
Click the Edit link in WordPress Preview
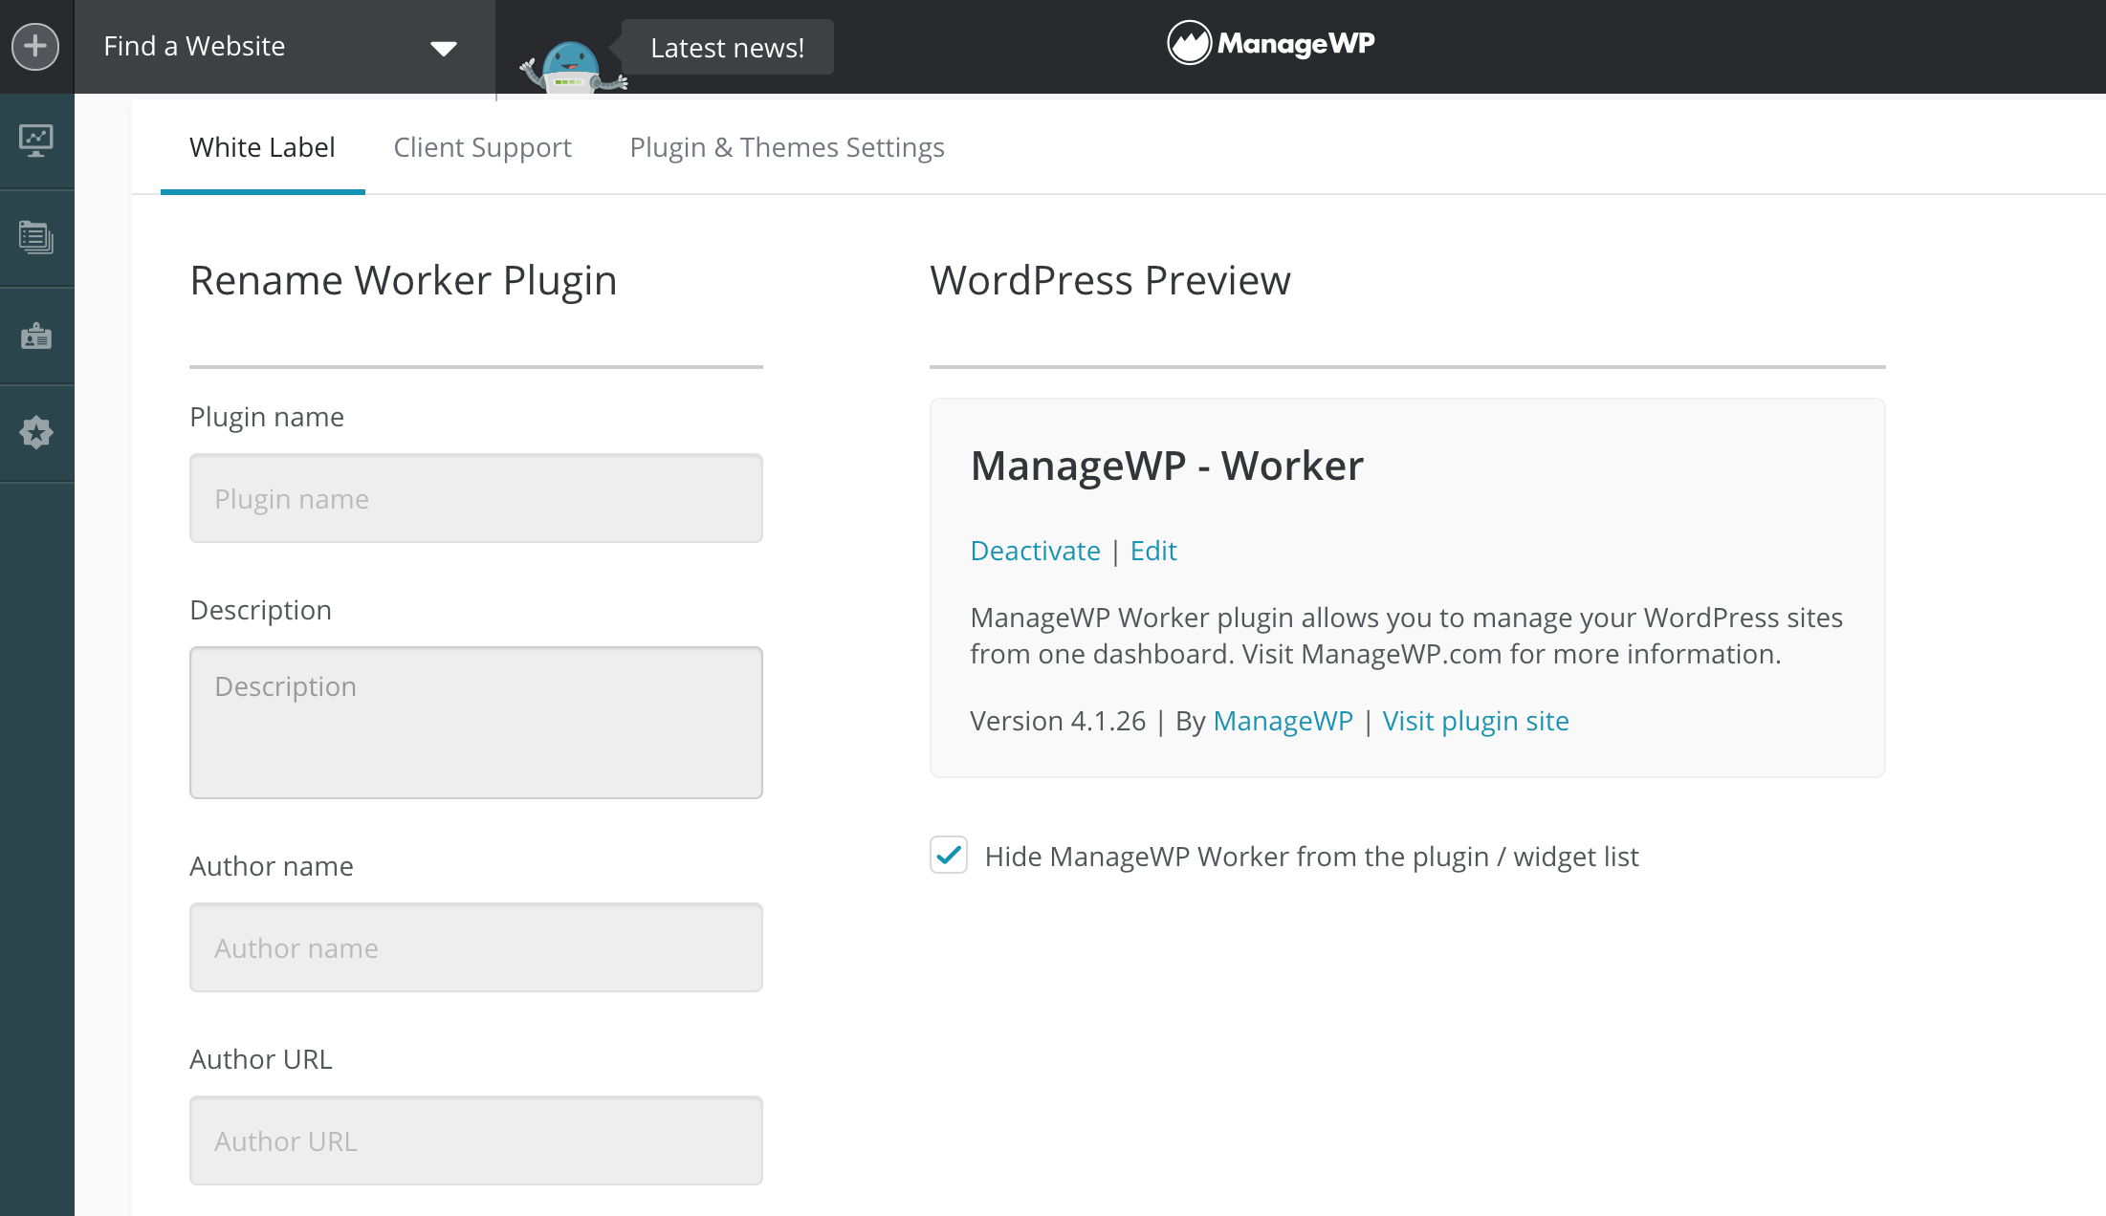pyautogui.click(x=1153, y=550)
